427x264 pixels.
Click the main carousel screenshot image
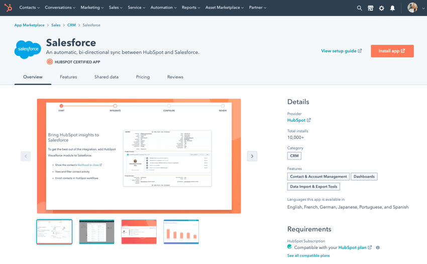pos(139,156)
